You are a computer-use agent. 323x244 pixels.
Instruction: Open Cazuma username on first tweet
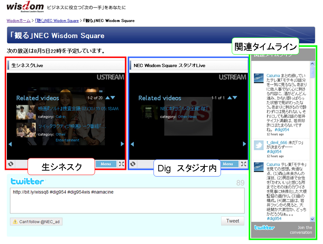273,76
